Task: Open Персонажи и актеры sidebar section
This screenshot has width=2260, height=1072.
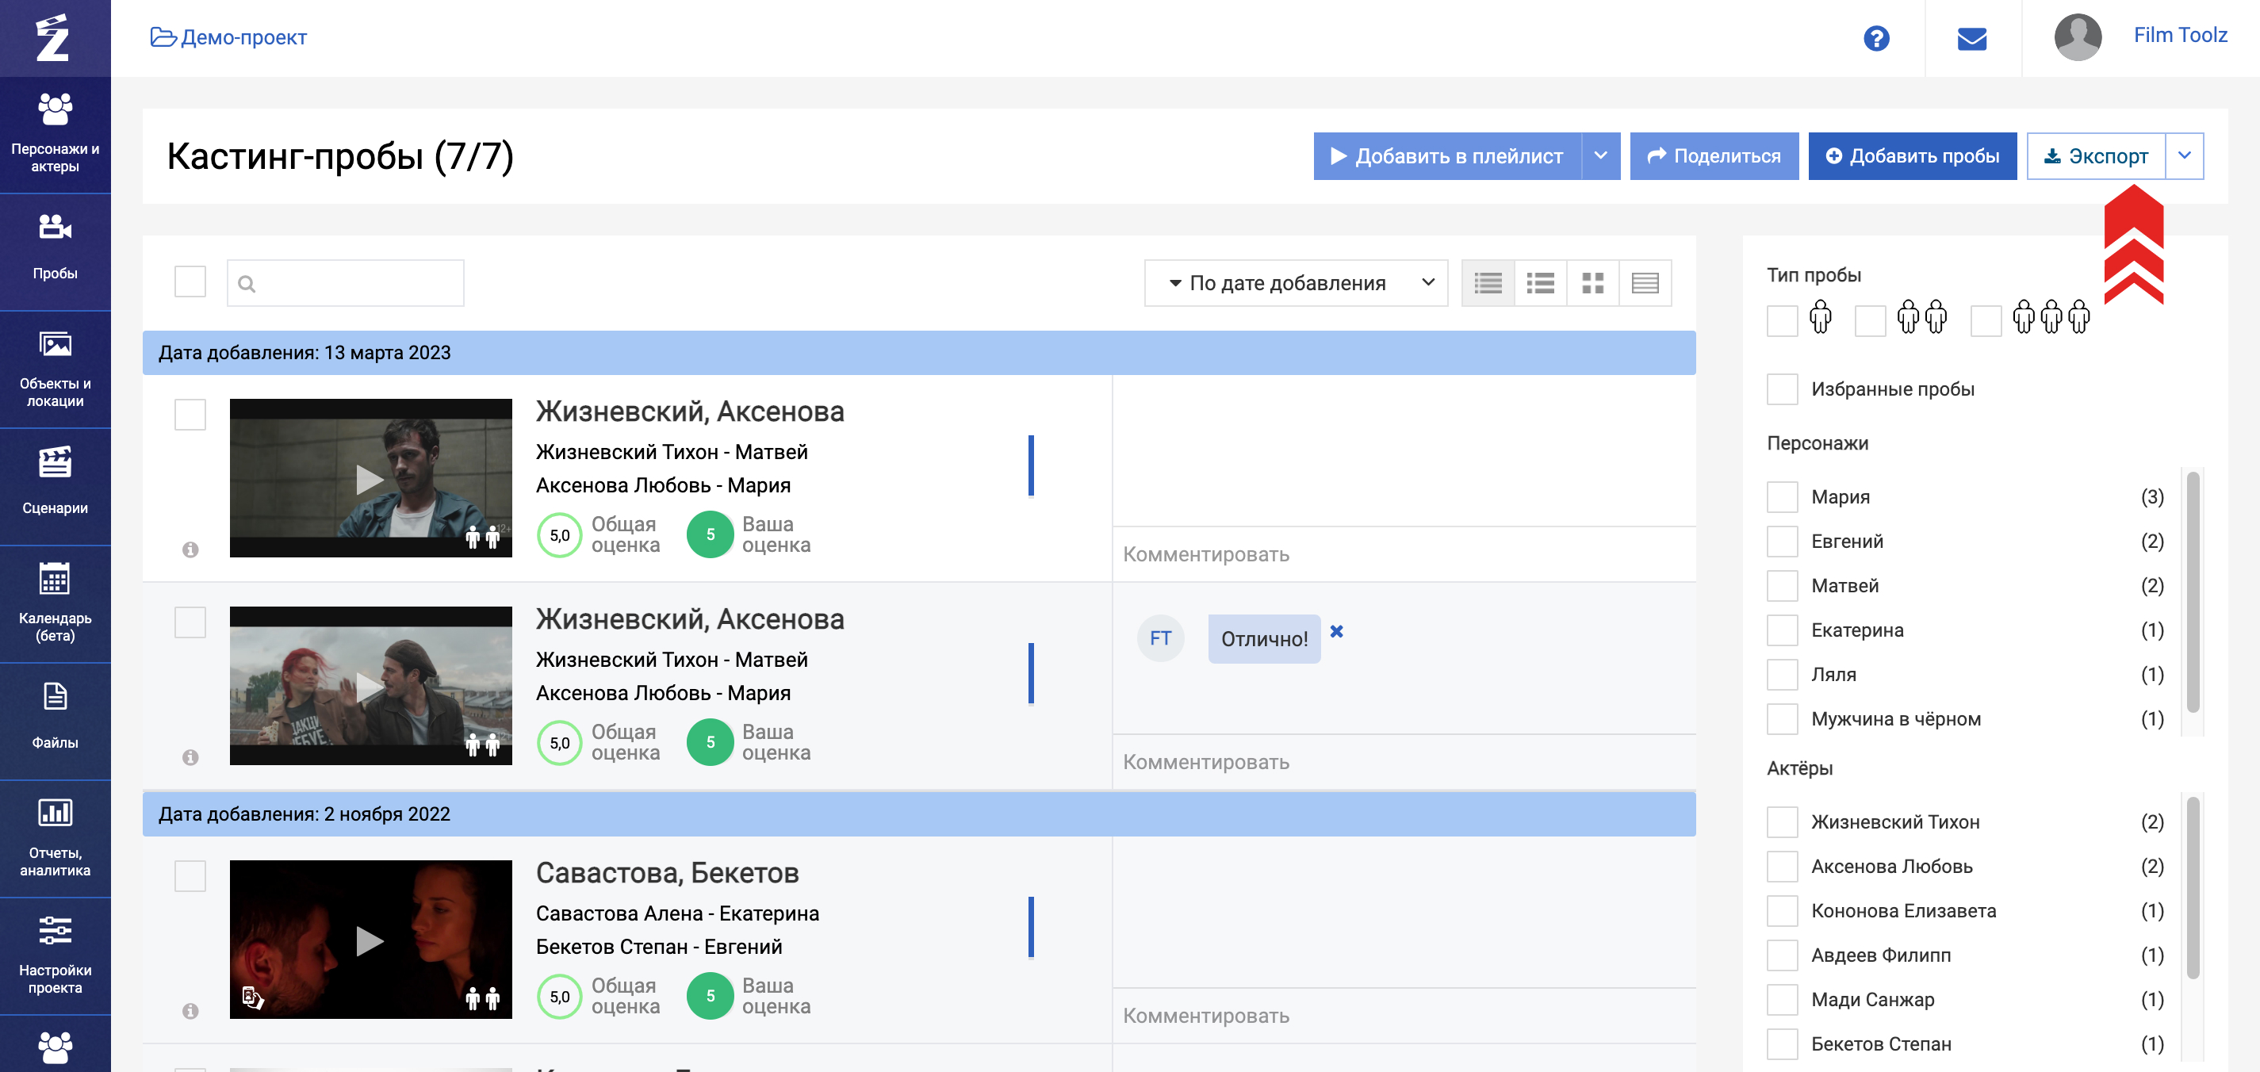Action: (x=56, y=134)
